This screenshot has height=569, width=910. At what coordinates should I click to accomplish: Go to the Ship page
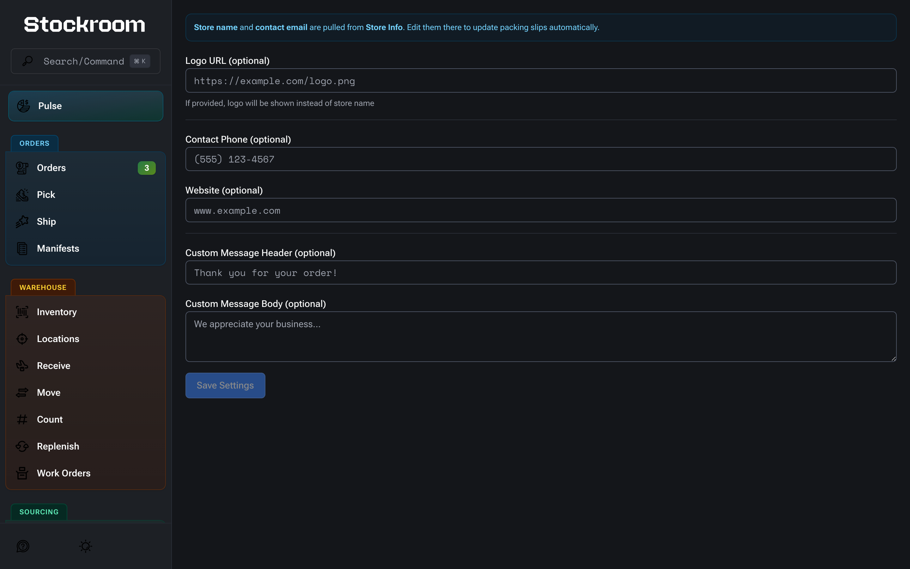click(x=86, y=222)
